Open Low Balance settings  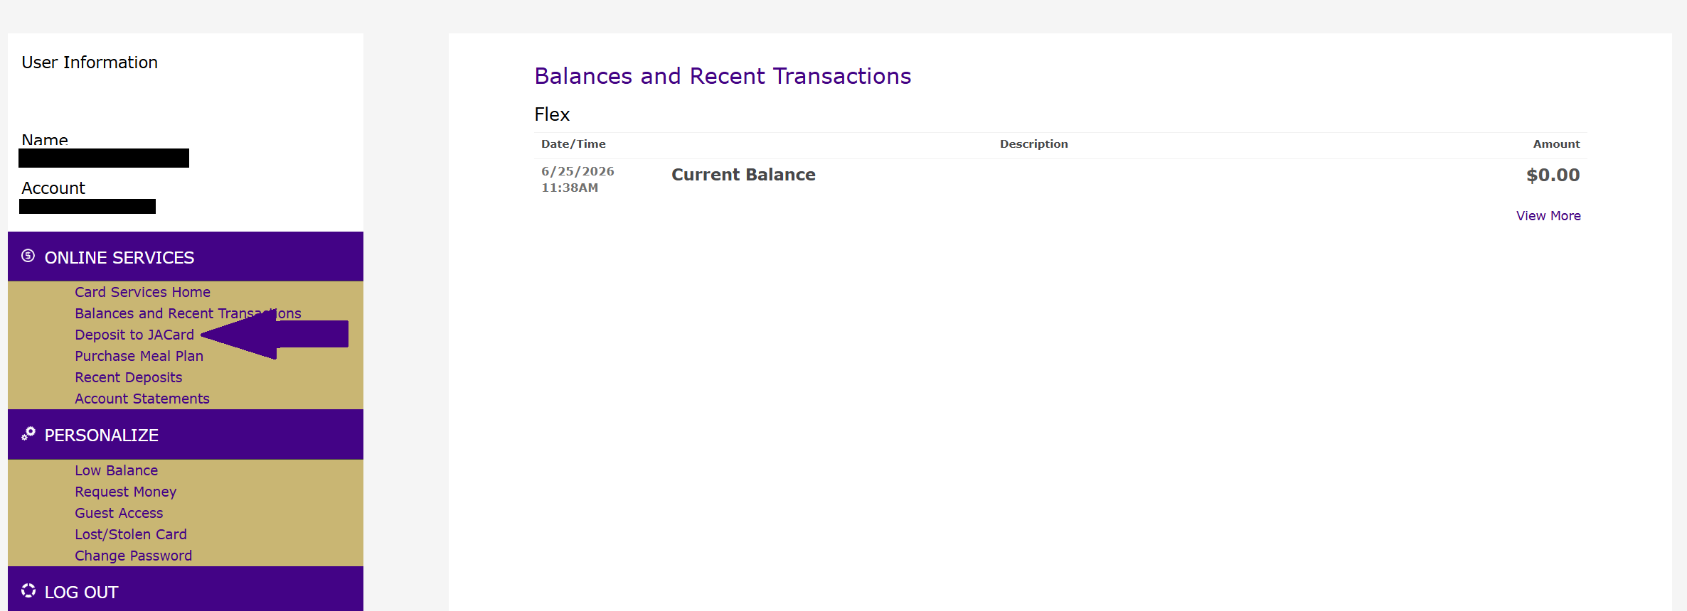pyautogui.click(x=116, y=470)
